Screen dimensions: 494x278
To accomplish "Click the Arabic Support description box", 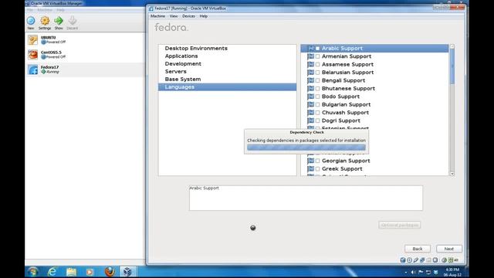I will [306, 198].
